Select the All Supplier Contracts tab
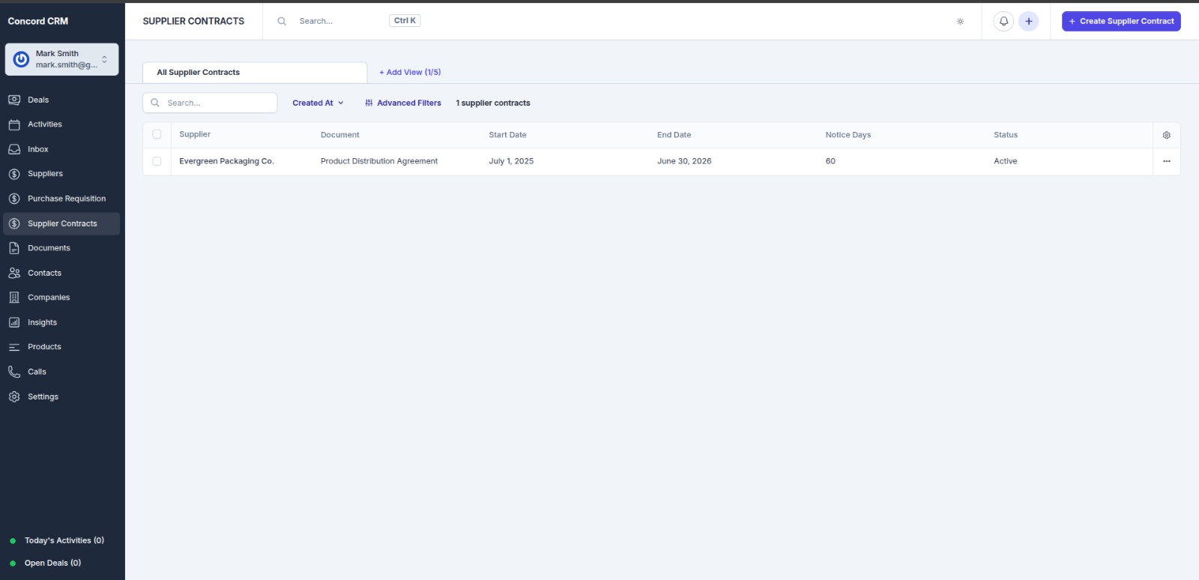1199x580 pixels. tap(199, 72)
